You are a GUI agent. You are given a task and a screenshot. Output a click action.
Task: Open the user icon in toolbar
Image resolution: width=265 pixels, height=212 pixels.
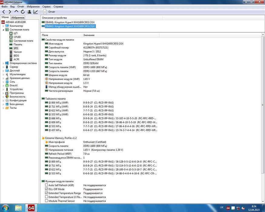pos(29,12)
